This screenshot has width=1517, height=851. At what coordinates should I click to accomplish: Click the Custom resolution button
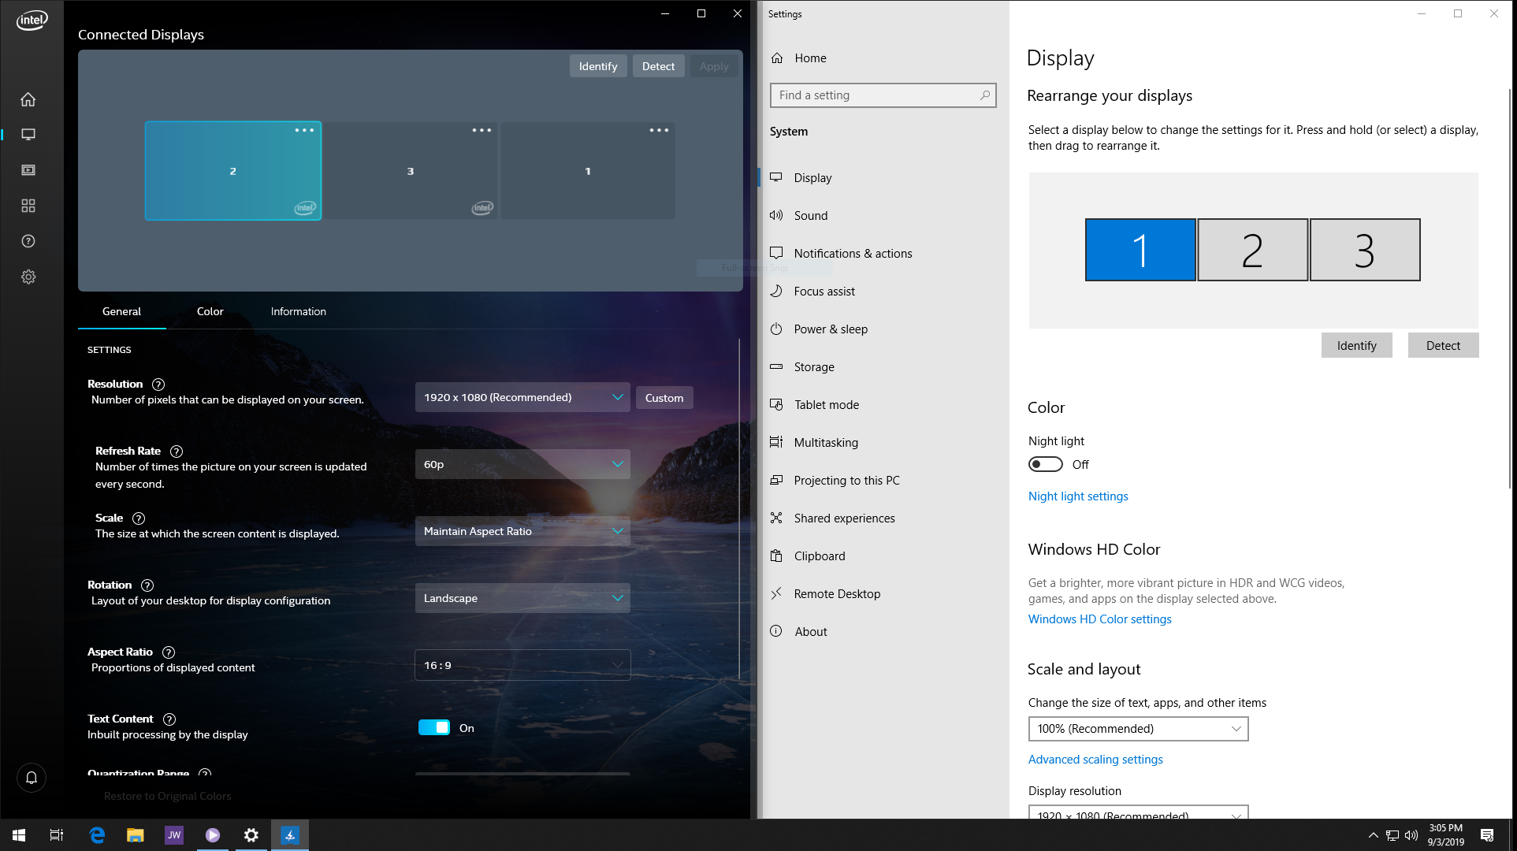[x=664, y=398]
